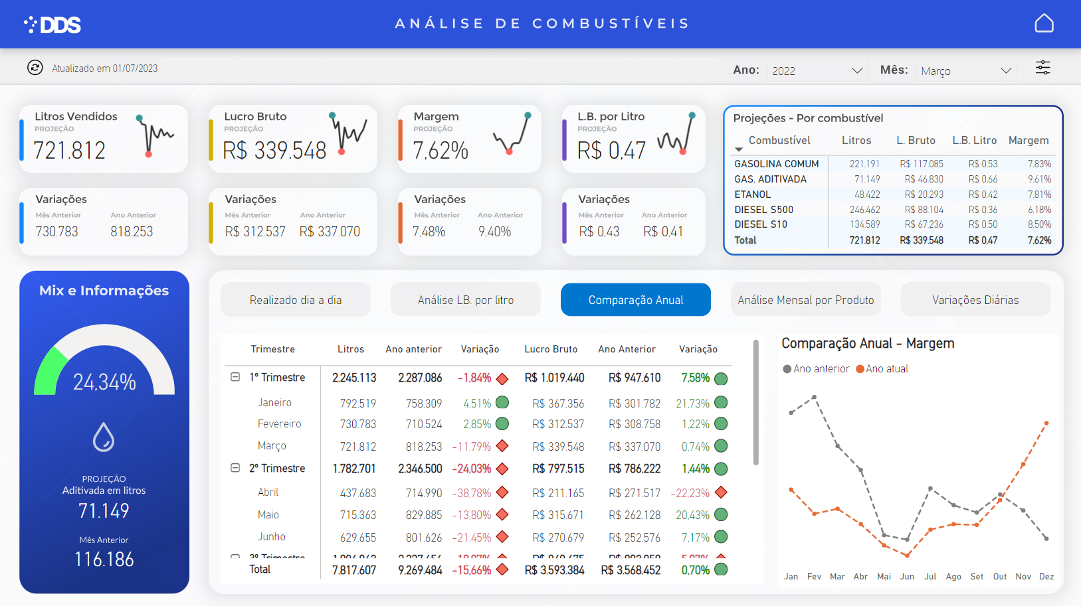Click the L. Bruto column header

916,141
